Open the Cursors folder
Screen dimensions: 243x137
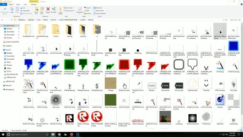pyautogui.click(x=56, y=31)
